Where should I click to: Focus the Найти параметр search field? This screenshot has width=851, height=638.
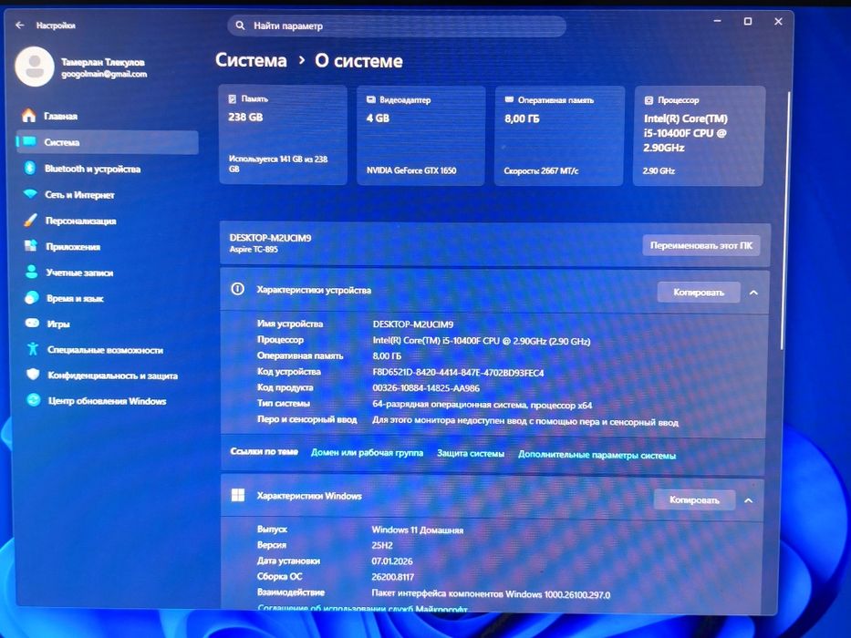[x=397, y=26]
